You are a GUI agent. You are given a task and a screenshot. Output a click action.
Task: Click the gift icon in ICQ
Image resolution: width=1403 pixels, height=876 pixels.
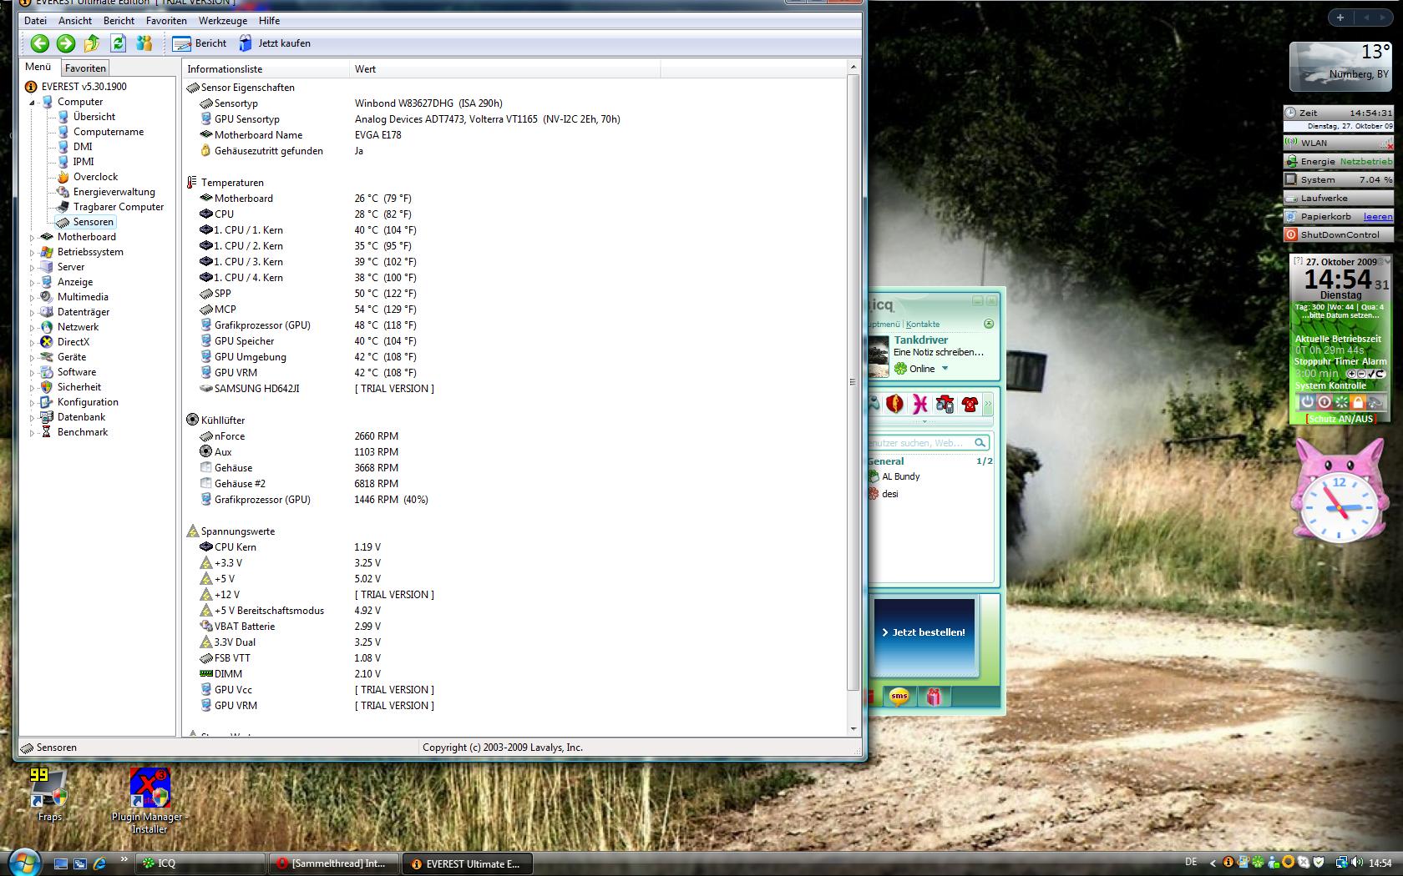(x=934, y=697)
